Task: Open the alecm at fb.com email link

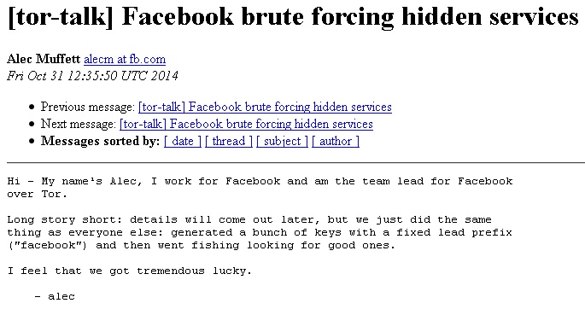Action: point(125,59)
